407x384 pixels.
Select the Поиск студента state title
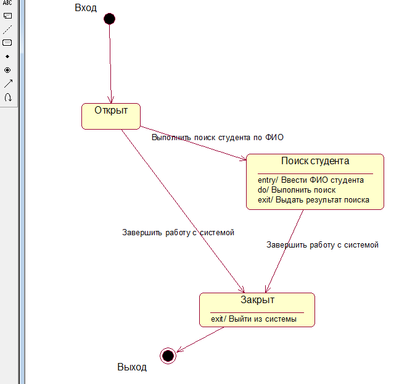[315, 161]
